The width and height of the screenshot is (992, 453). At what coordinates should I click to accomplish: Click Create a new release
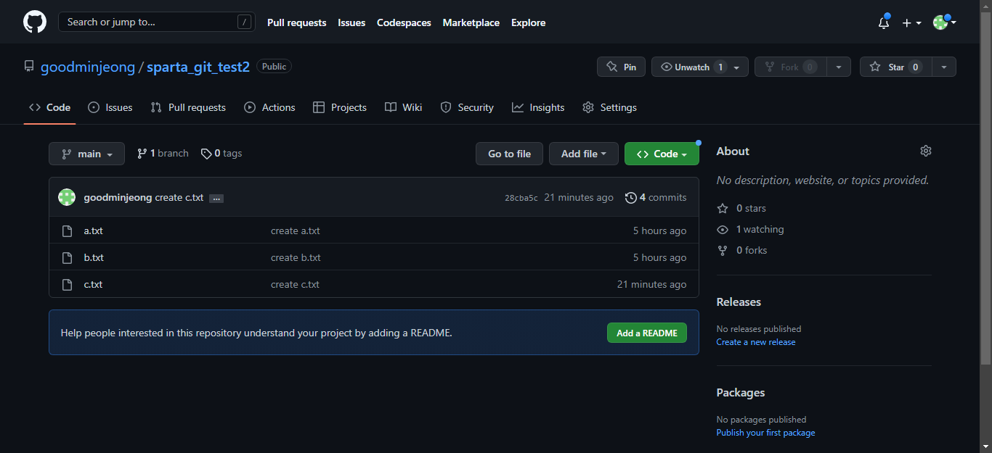[x=756, y=342]
